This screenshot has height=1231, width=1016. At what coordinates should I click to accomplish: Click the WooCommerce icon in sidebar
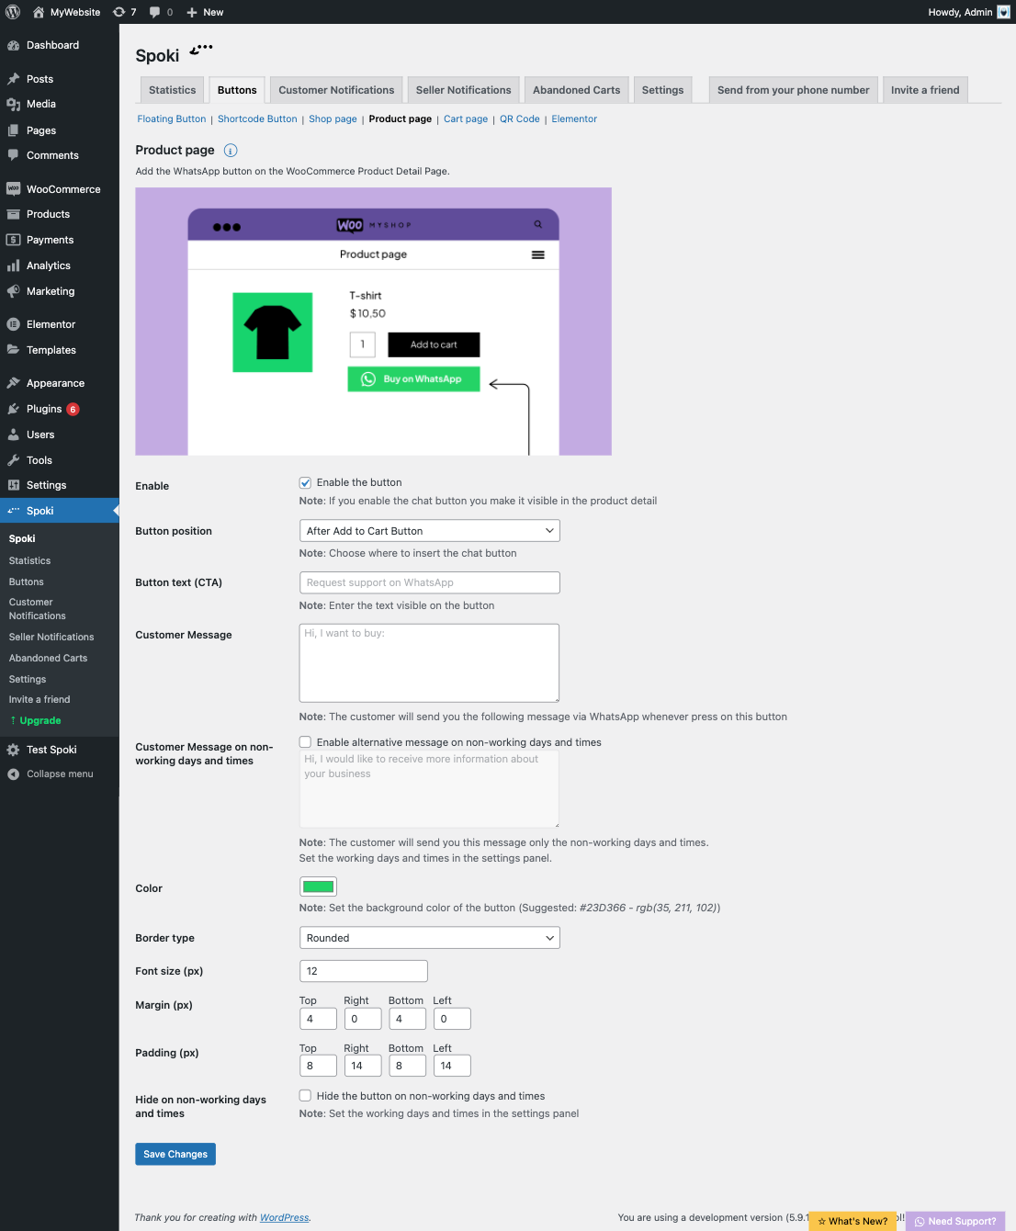[14, 189]
